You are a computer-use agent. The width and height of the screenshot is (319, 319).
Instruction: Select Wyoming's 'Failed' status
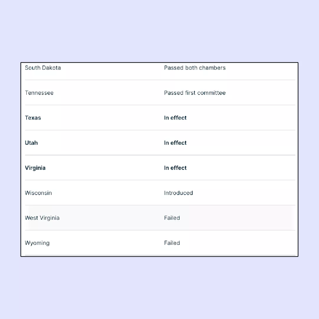coord(172,243)
